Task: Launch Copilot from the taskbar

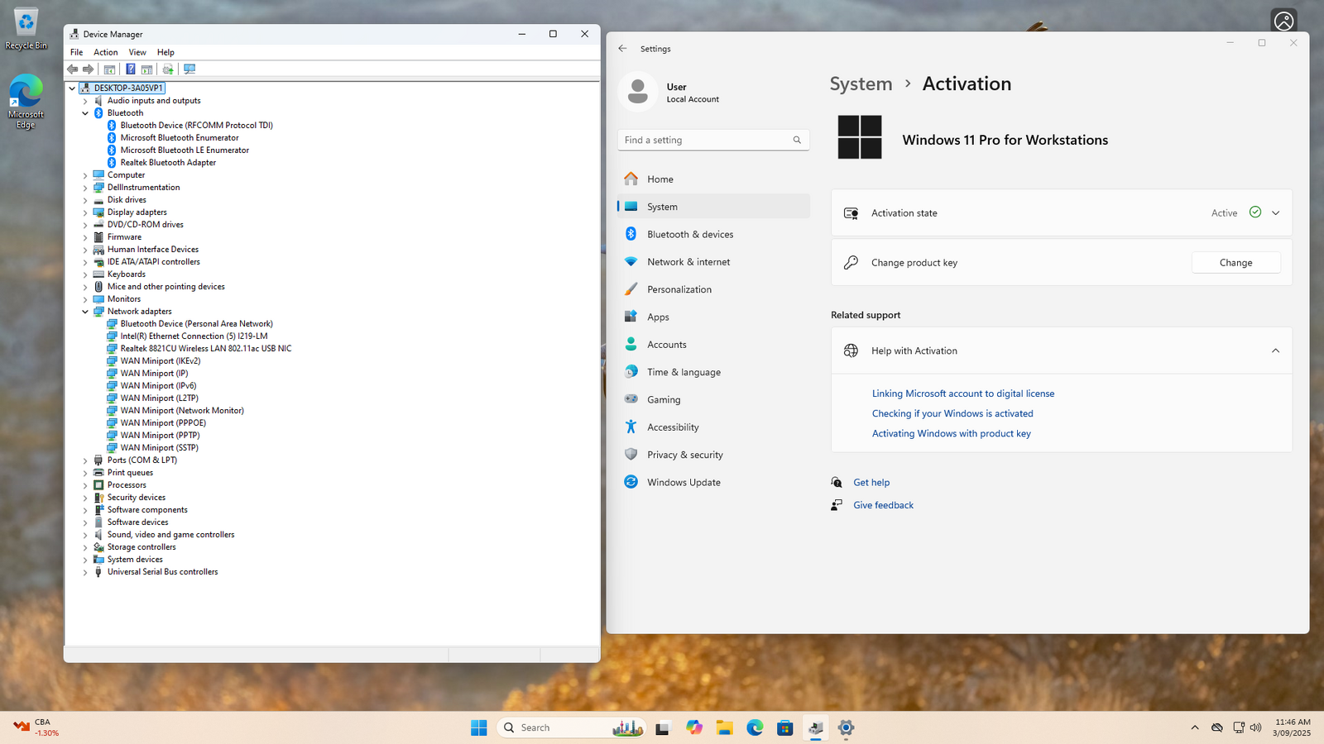Action: tap(694, 727)
